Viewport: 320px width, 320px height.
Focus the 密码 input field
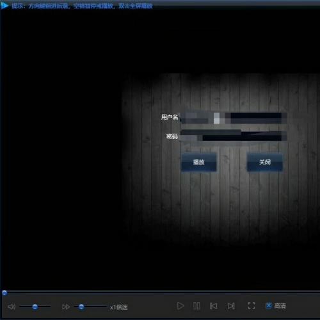[x=234, y=135]
